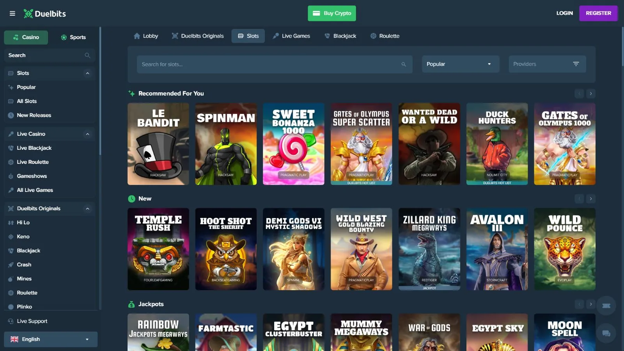Click the sidebar search magnifier icon
The width and height of the screenshot is (624, 351).
(x=87, y=55)
